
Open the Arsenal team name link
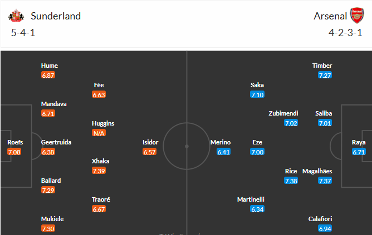click(x=329, y=16)
